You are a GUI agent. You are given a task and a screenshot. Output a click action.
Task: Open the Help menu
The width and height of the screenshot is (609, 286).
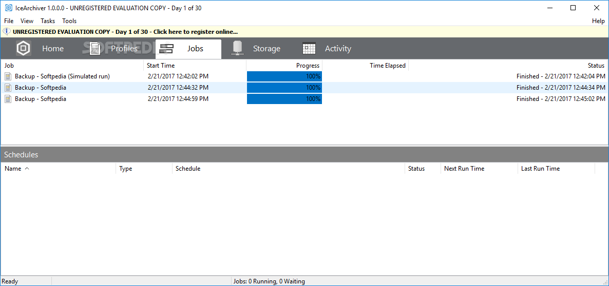[x=598, y=21]
